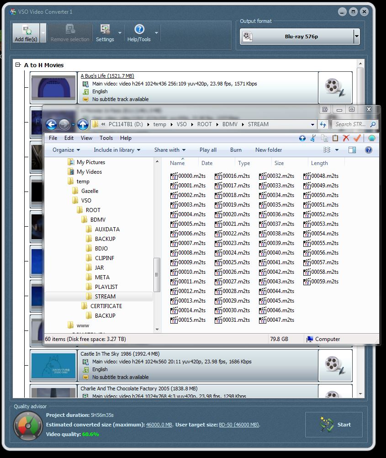The height and width of the screenshot is (458, 386).
Task: Click the orange checkmark Properties icon
Action: click(x=357, y=138)
